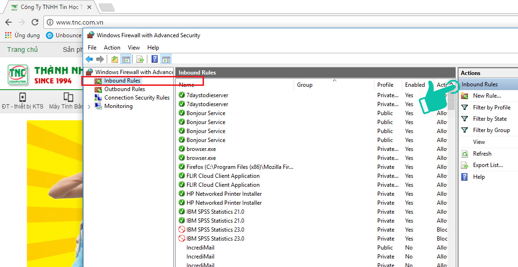Open the Action menu
The image size is (518, 267).
(x=112, y=48)
